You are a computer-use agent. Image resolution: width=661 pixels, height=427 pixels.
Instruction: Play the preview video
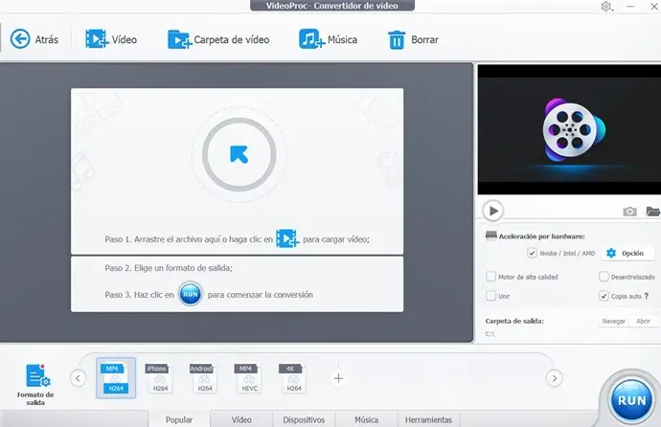tap(492, 211)
